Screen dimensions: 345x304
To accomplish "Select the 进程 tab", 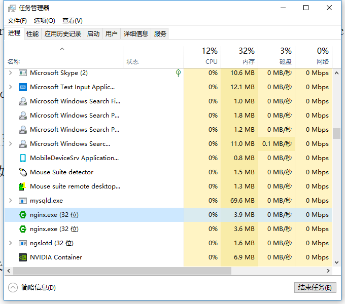I will (x=14, y=33).
